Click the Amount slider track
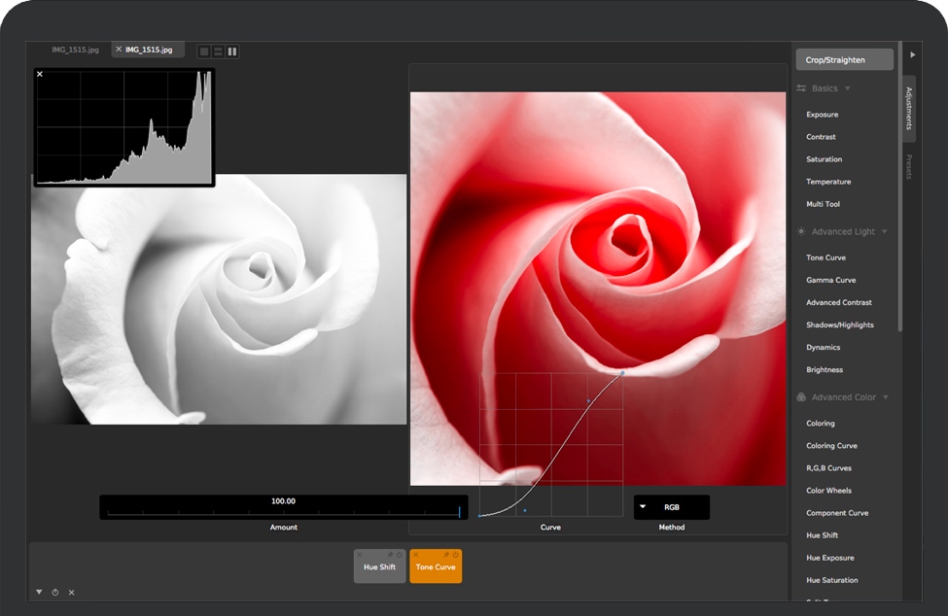Image resolution: width=948 pixels, height=616 pixels. click(283, 512)
